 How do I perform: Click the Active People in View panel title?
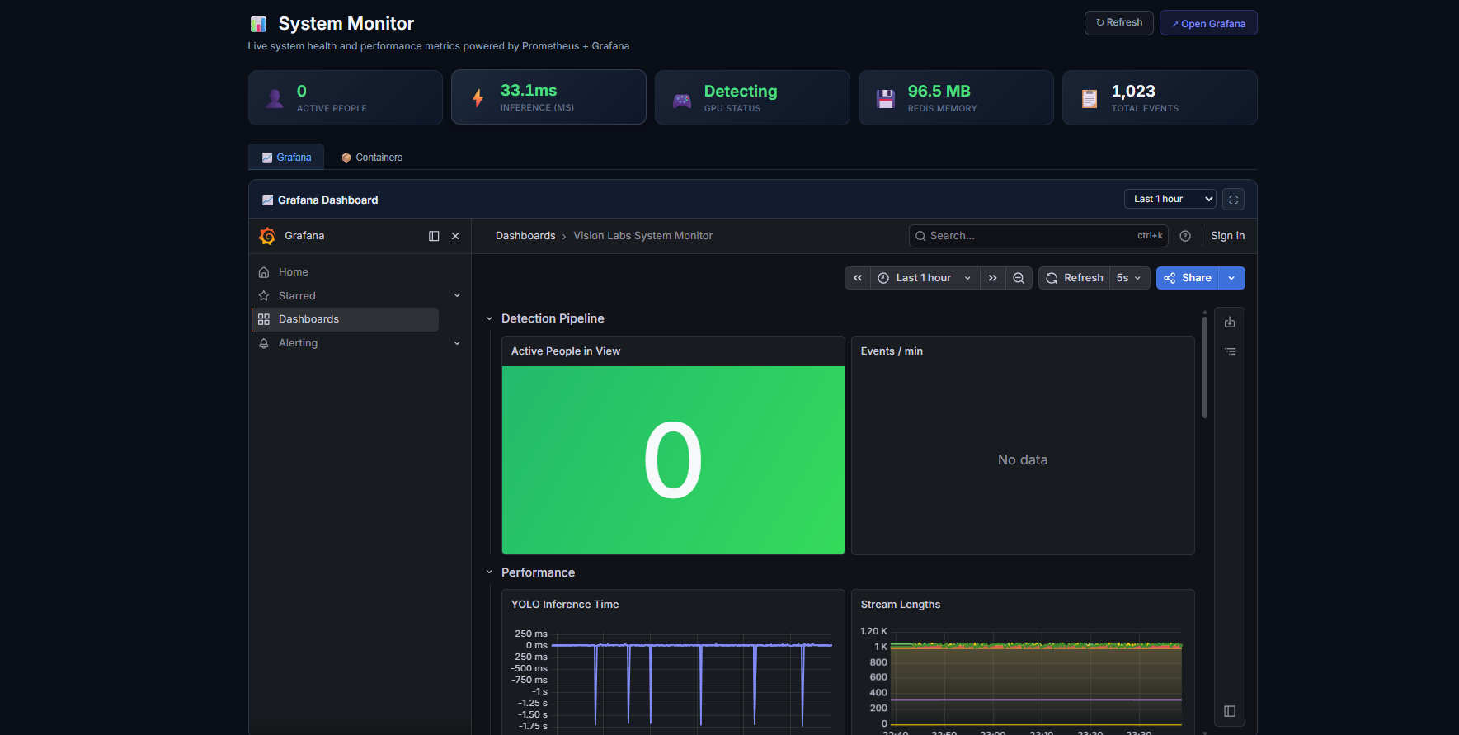point(565,351)
